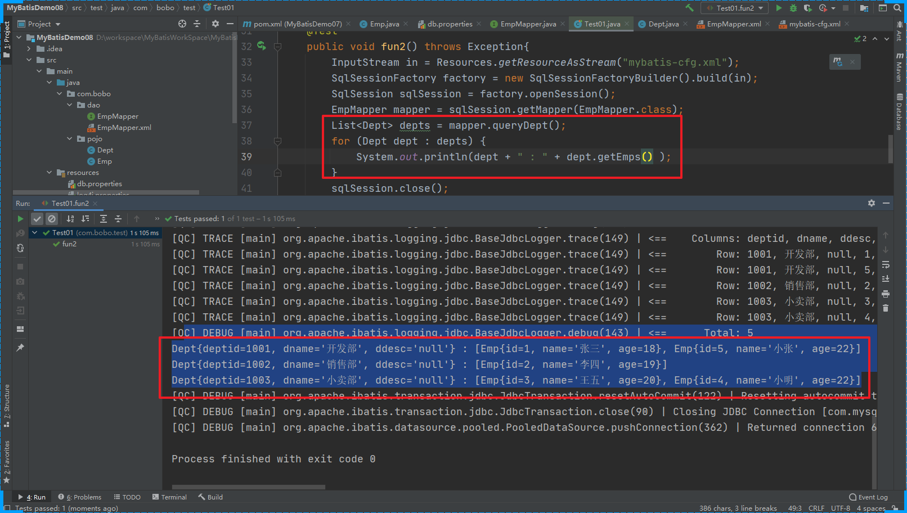The width and height of the screenshot is (907, 513).
Task: Load Maven changes in the floating popup
Action: tap(838, 61)
